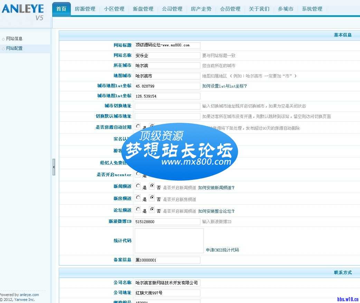Click the 如何安装新闻频道 link
360x303 pixels.
(216, 188)
